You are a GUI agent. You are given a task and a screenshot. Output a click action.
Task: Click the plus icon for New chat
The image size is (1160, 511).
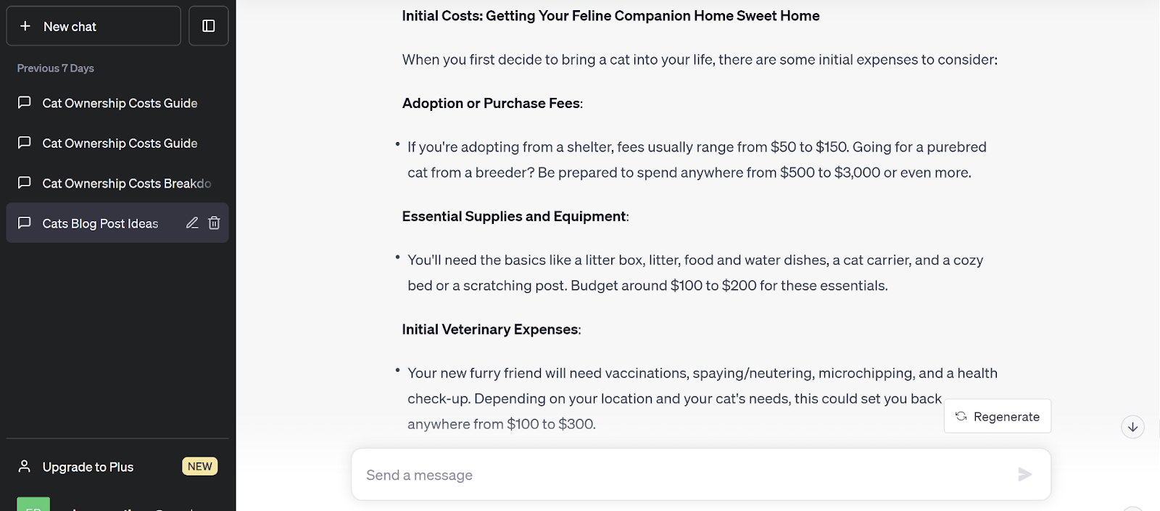[x=25, y=26]
